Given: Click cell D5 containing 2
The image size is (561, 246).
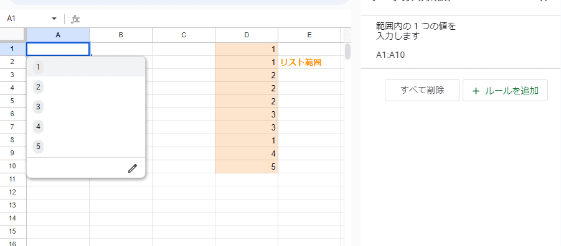Looking at the screenshot, I should point(247,101).
